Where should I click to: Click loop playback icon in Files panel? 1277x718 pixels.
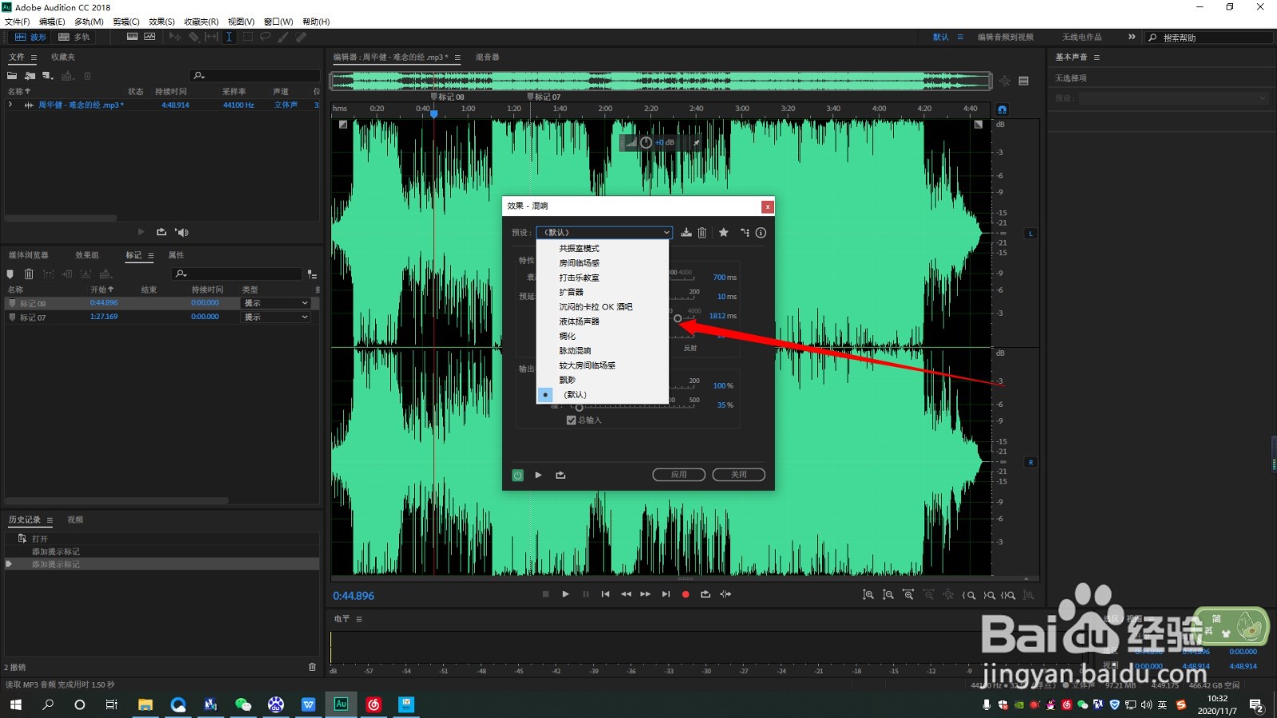click(x=161, y=232)
